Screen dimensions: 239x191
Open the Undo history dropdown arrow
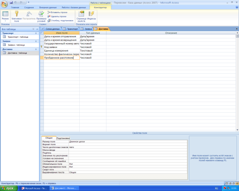pyautogui.click(x=18, y=2)
